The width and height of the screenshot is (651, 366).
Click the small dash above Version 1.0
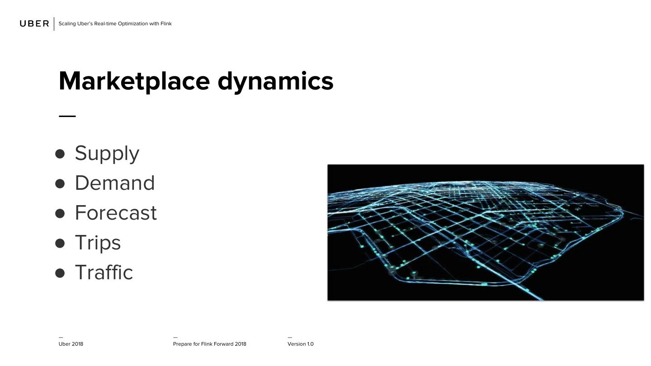(x=290, y=337)
